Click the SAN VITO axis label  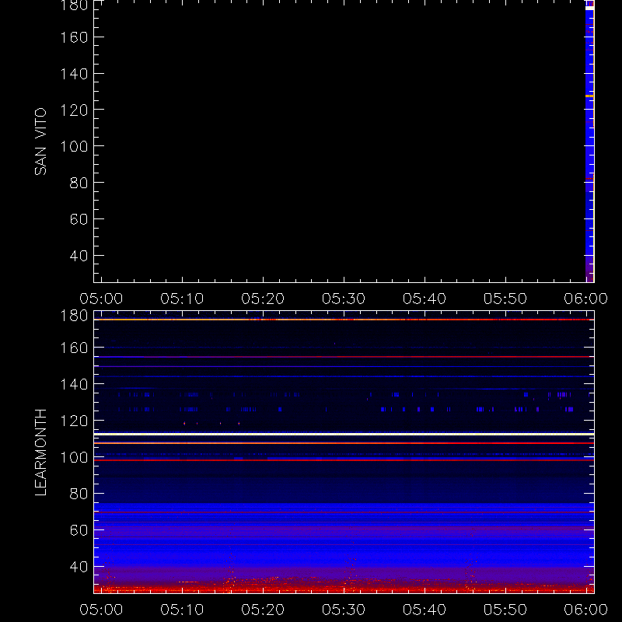click(40, 142)
